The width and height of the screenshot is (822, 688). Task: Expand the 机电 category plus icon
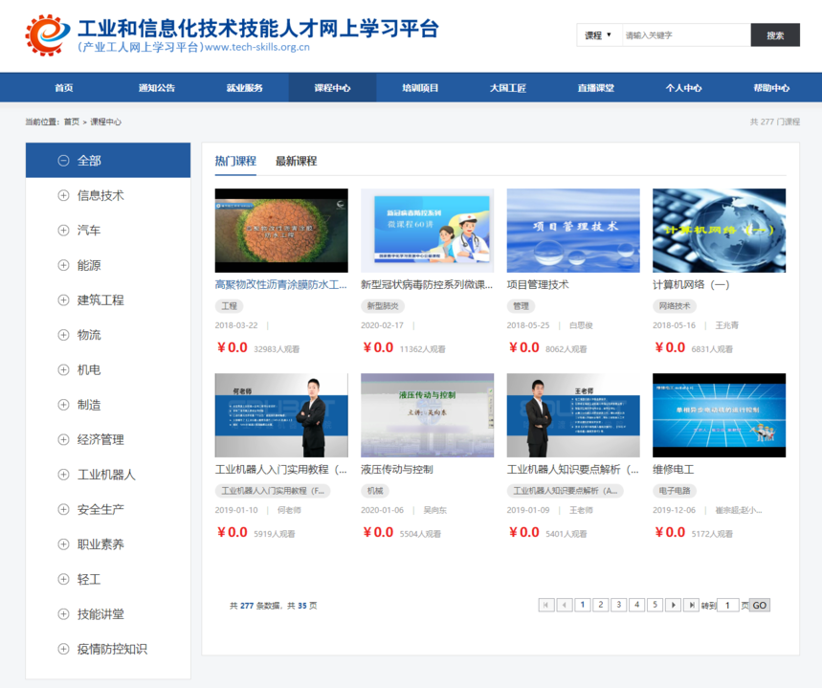(63, 369)
